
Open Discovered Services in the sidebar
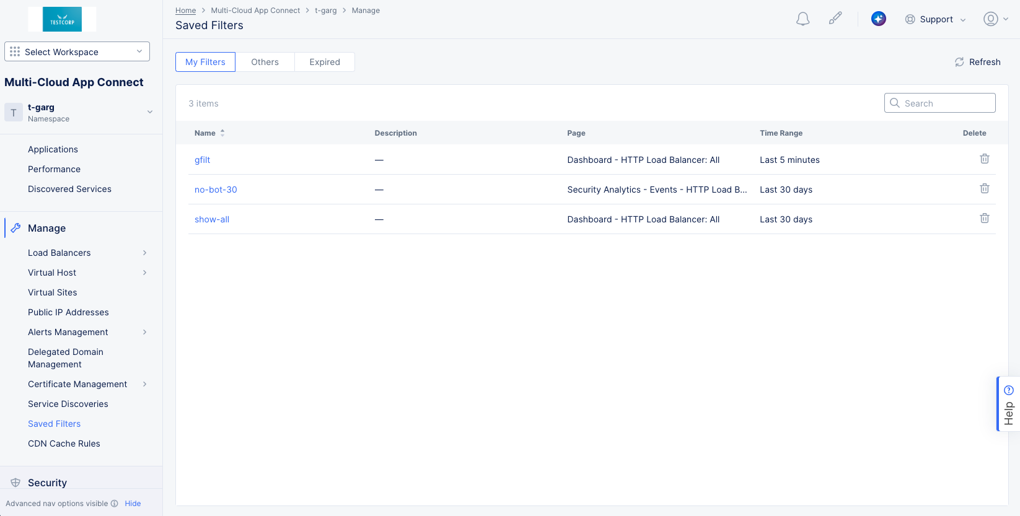point(69,189)
